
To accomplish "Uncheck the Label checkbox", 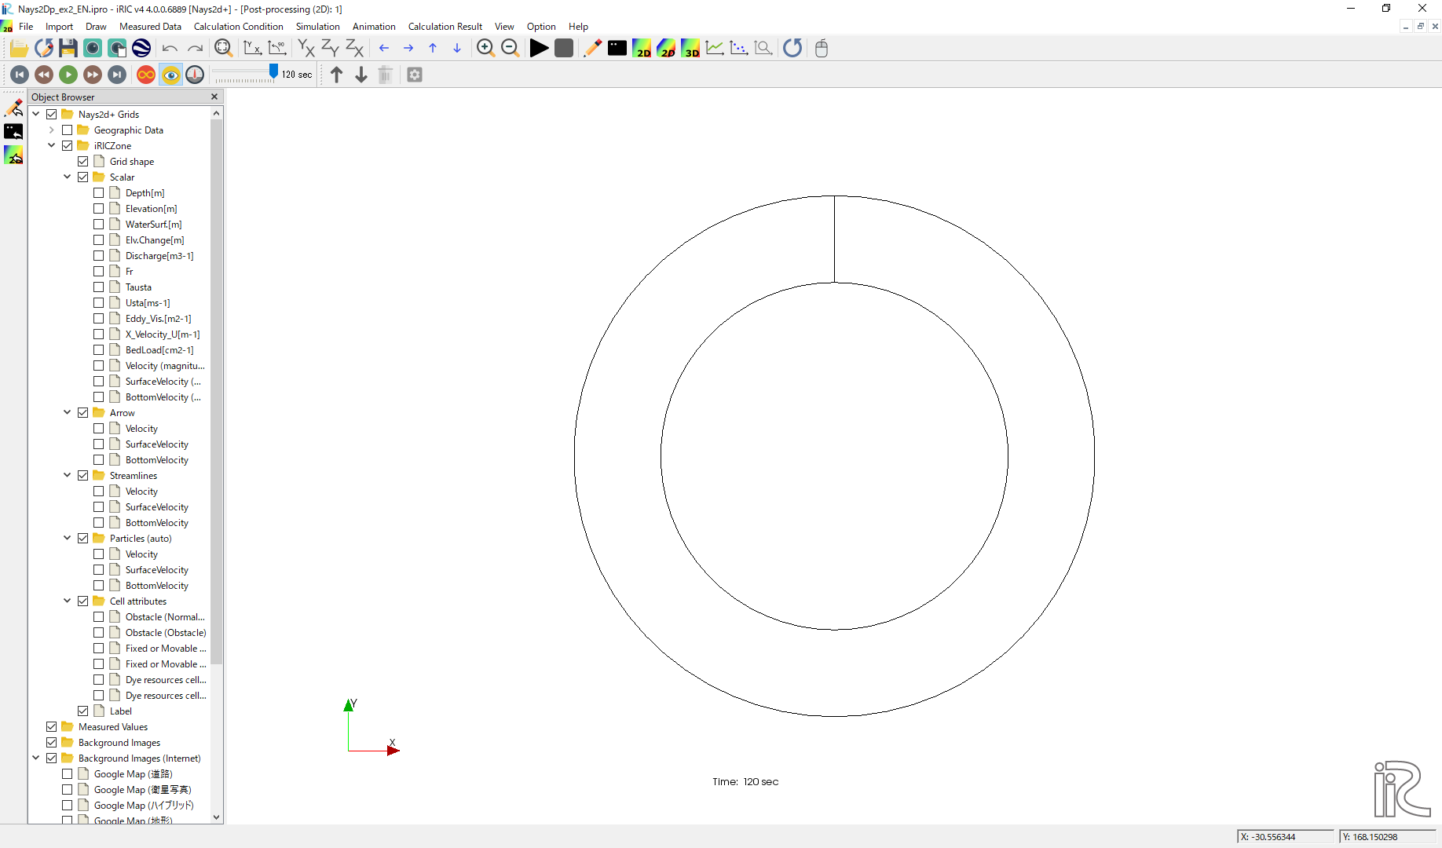I will click(x=83, y=711).
